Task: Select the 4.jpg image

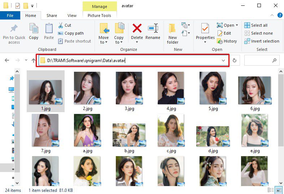Action: click(171, 91)
